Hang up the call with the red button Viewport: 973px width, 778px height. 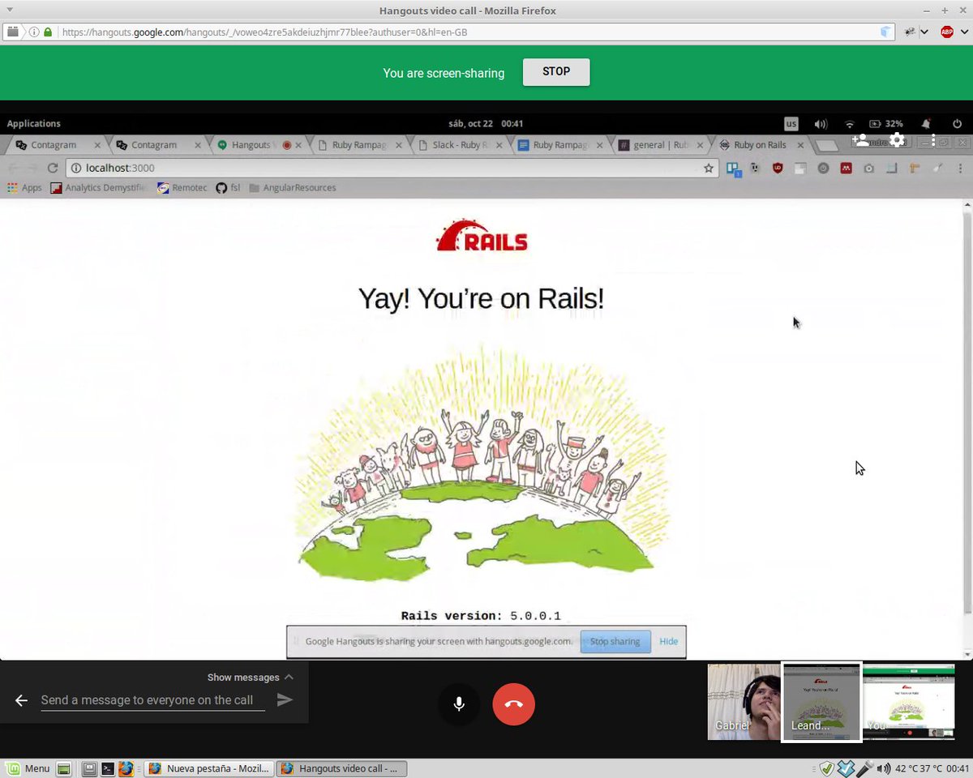pyautogui.click(x=514, y=704)
